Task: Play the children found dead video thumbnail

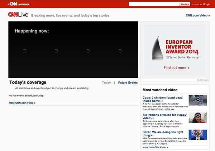Action: click(198, 100)
